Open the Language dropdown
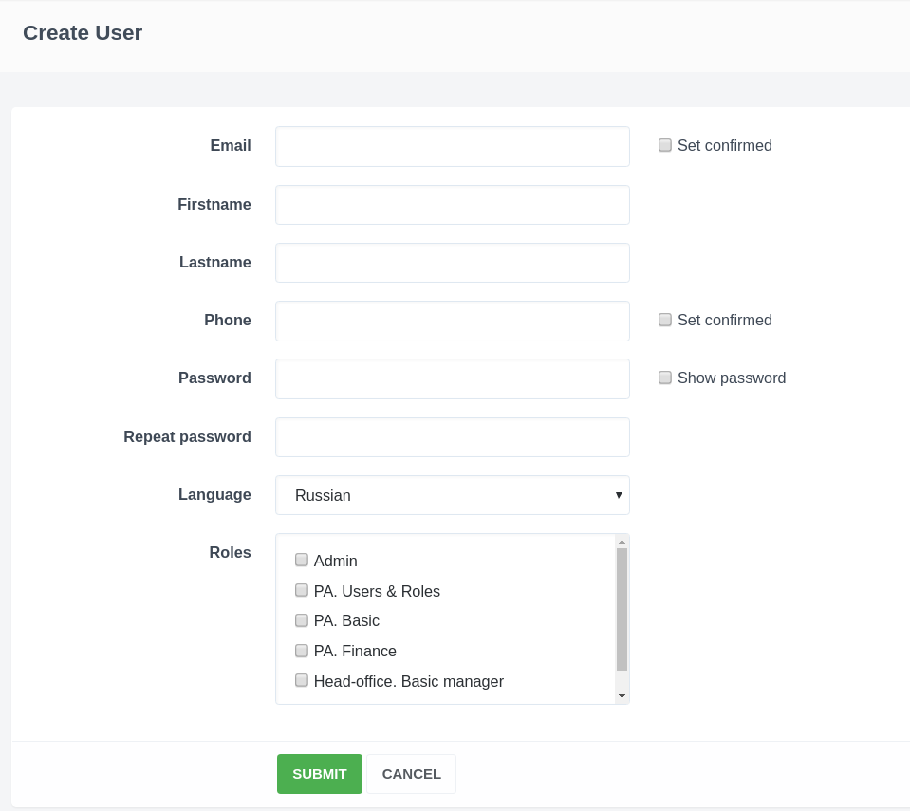910x811 pixels. coord(452,495)
